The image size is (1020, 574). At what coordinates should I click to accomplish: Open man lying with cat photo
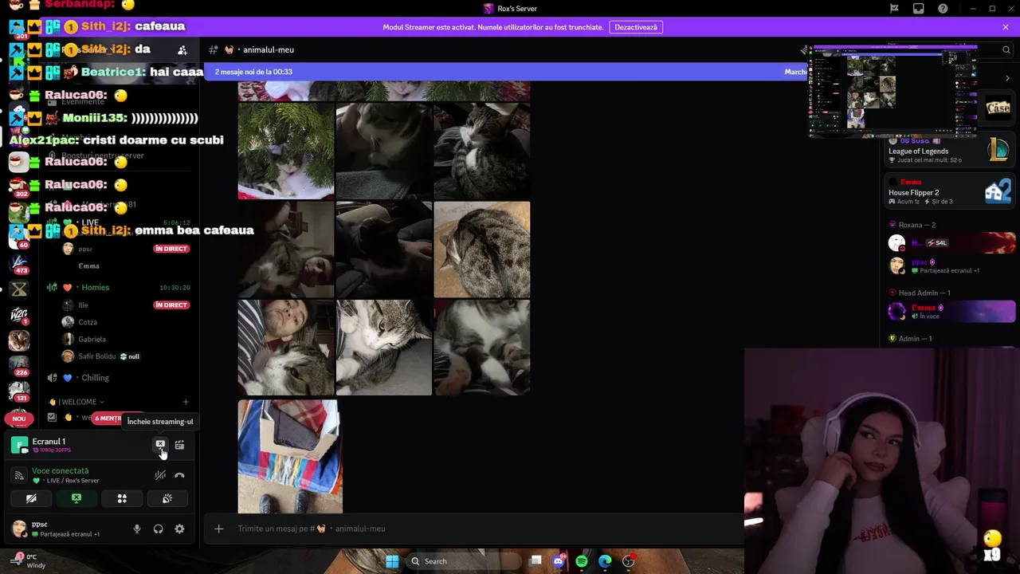286,348
